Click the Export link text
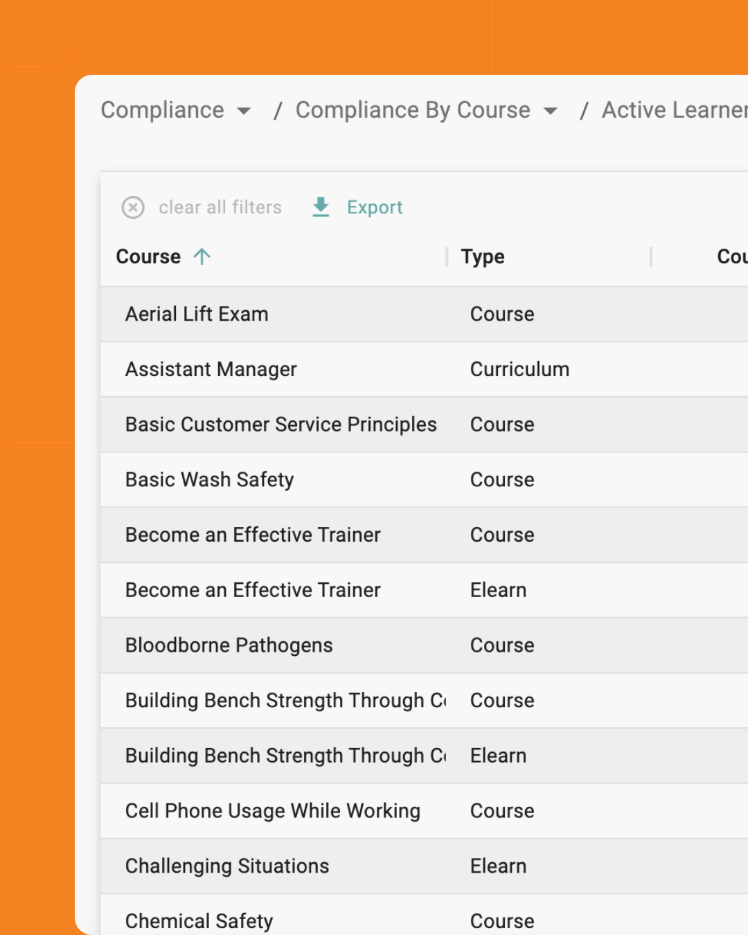The height and width of the screenshot is (935, 748). coord(375,208)
